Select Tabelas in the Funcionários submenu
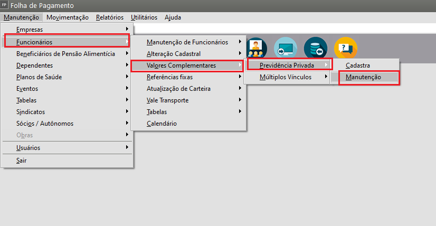 click(x=188, y=112)
